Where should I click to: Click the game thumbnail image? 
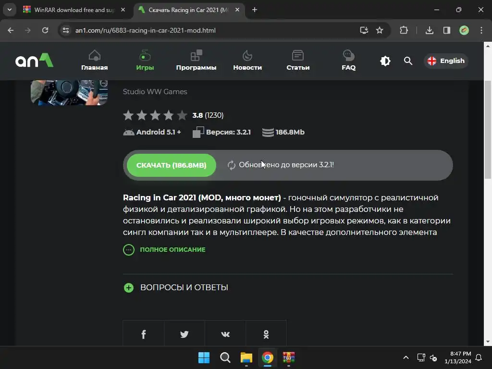click(x=69, y=93)
